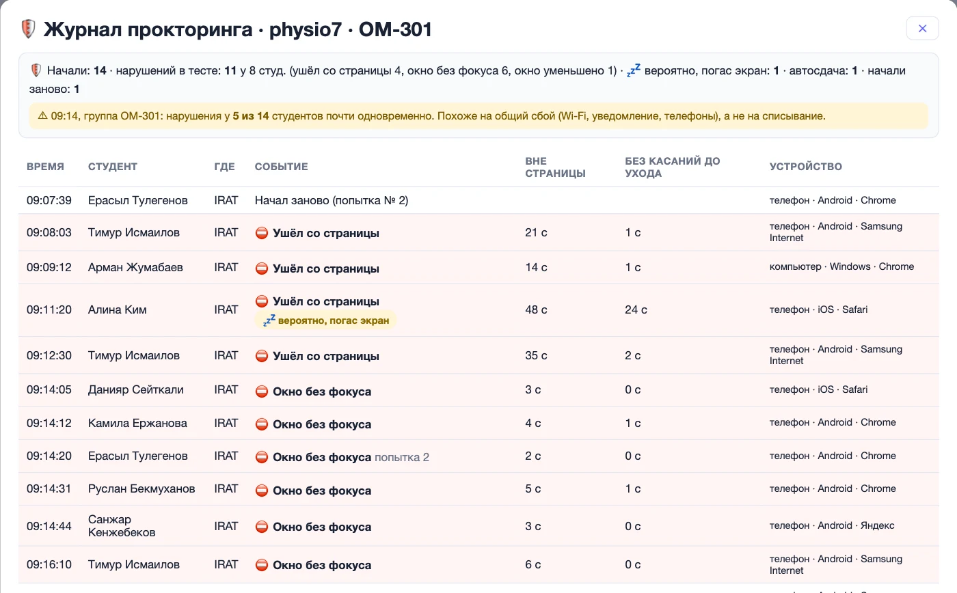Click the СОБЫТИЕ column header
The height and width of the screenshot is (593, 957).
click(x=282, y=167)
